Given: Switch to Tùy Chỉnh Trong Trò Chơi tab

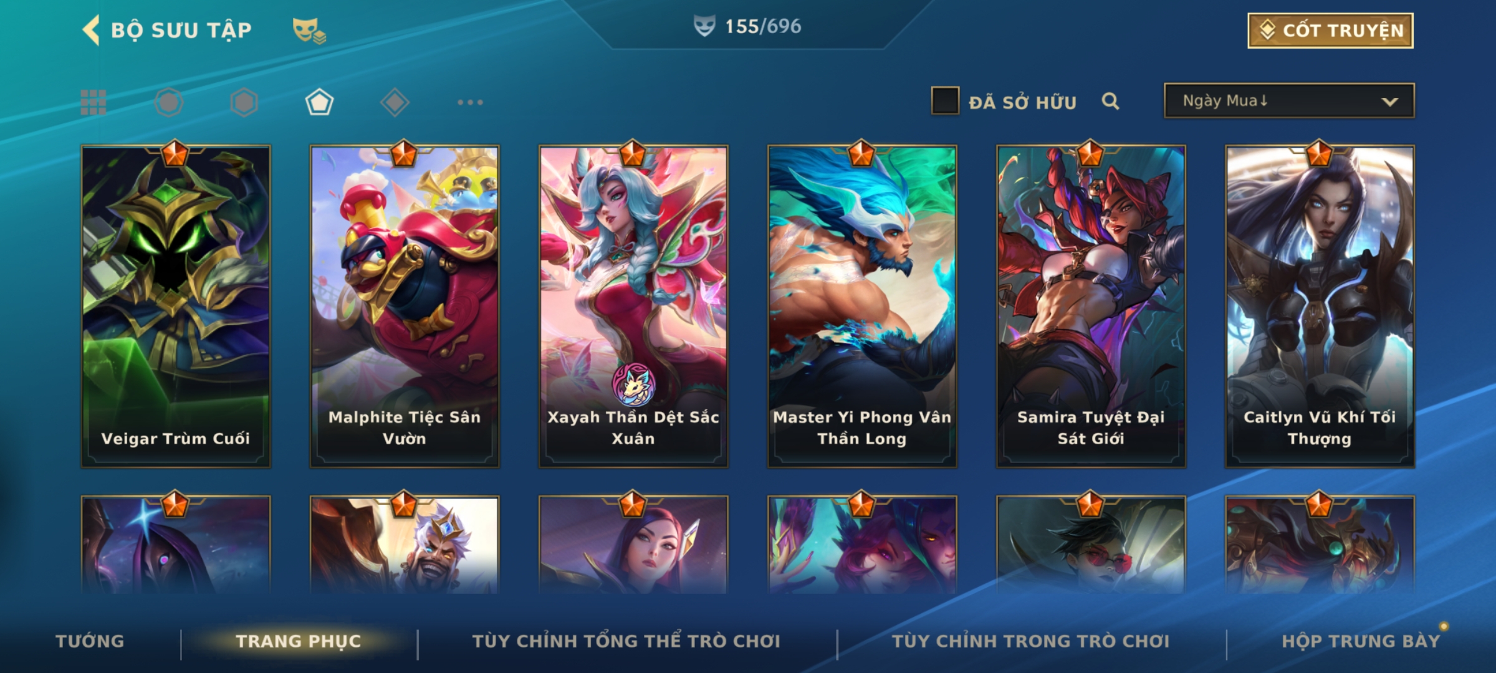Looking at the screenshot, I should pos(1031,641).
